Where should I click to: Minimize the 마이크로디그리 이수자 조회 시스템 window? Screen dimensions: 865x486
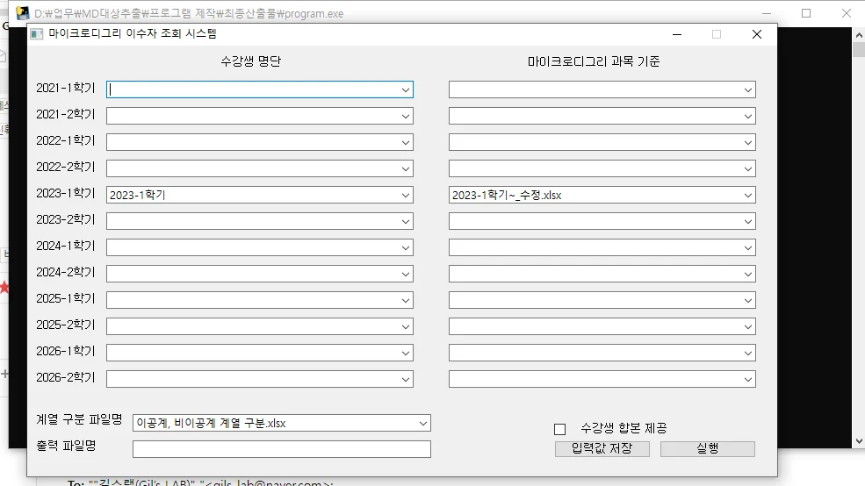pos(677,34)
